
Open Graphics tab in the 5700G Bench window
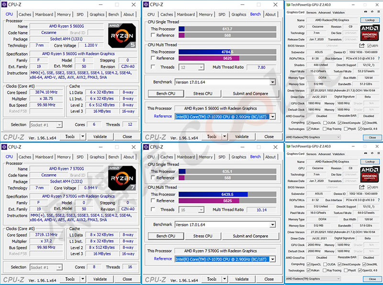(238, 157)
